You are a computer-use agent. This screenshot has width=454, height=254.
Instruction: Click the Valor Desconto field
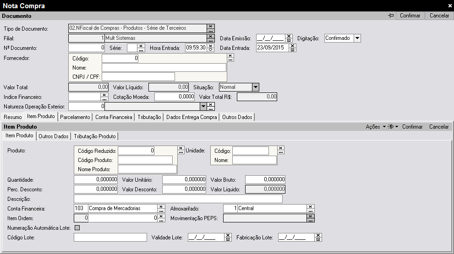184,189
